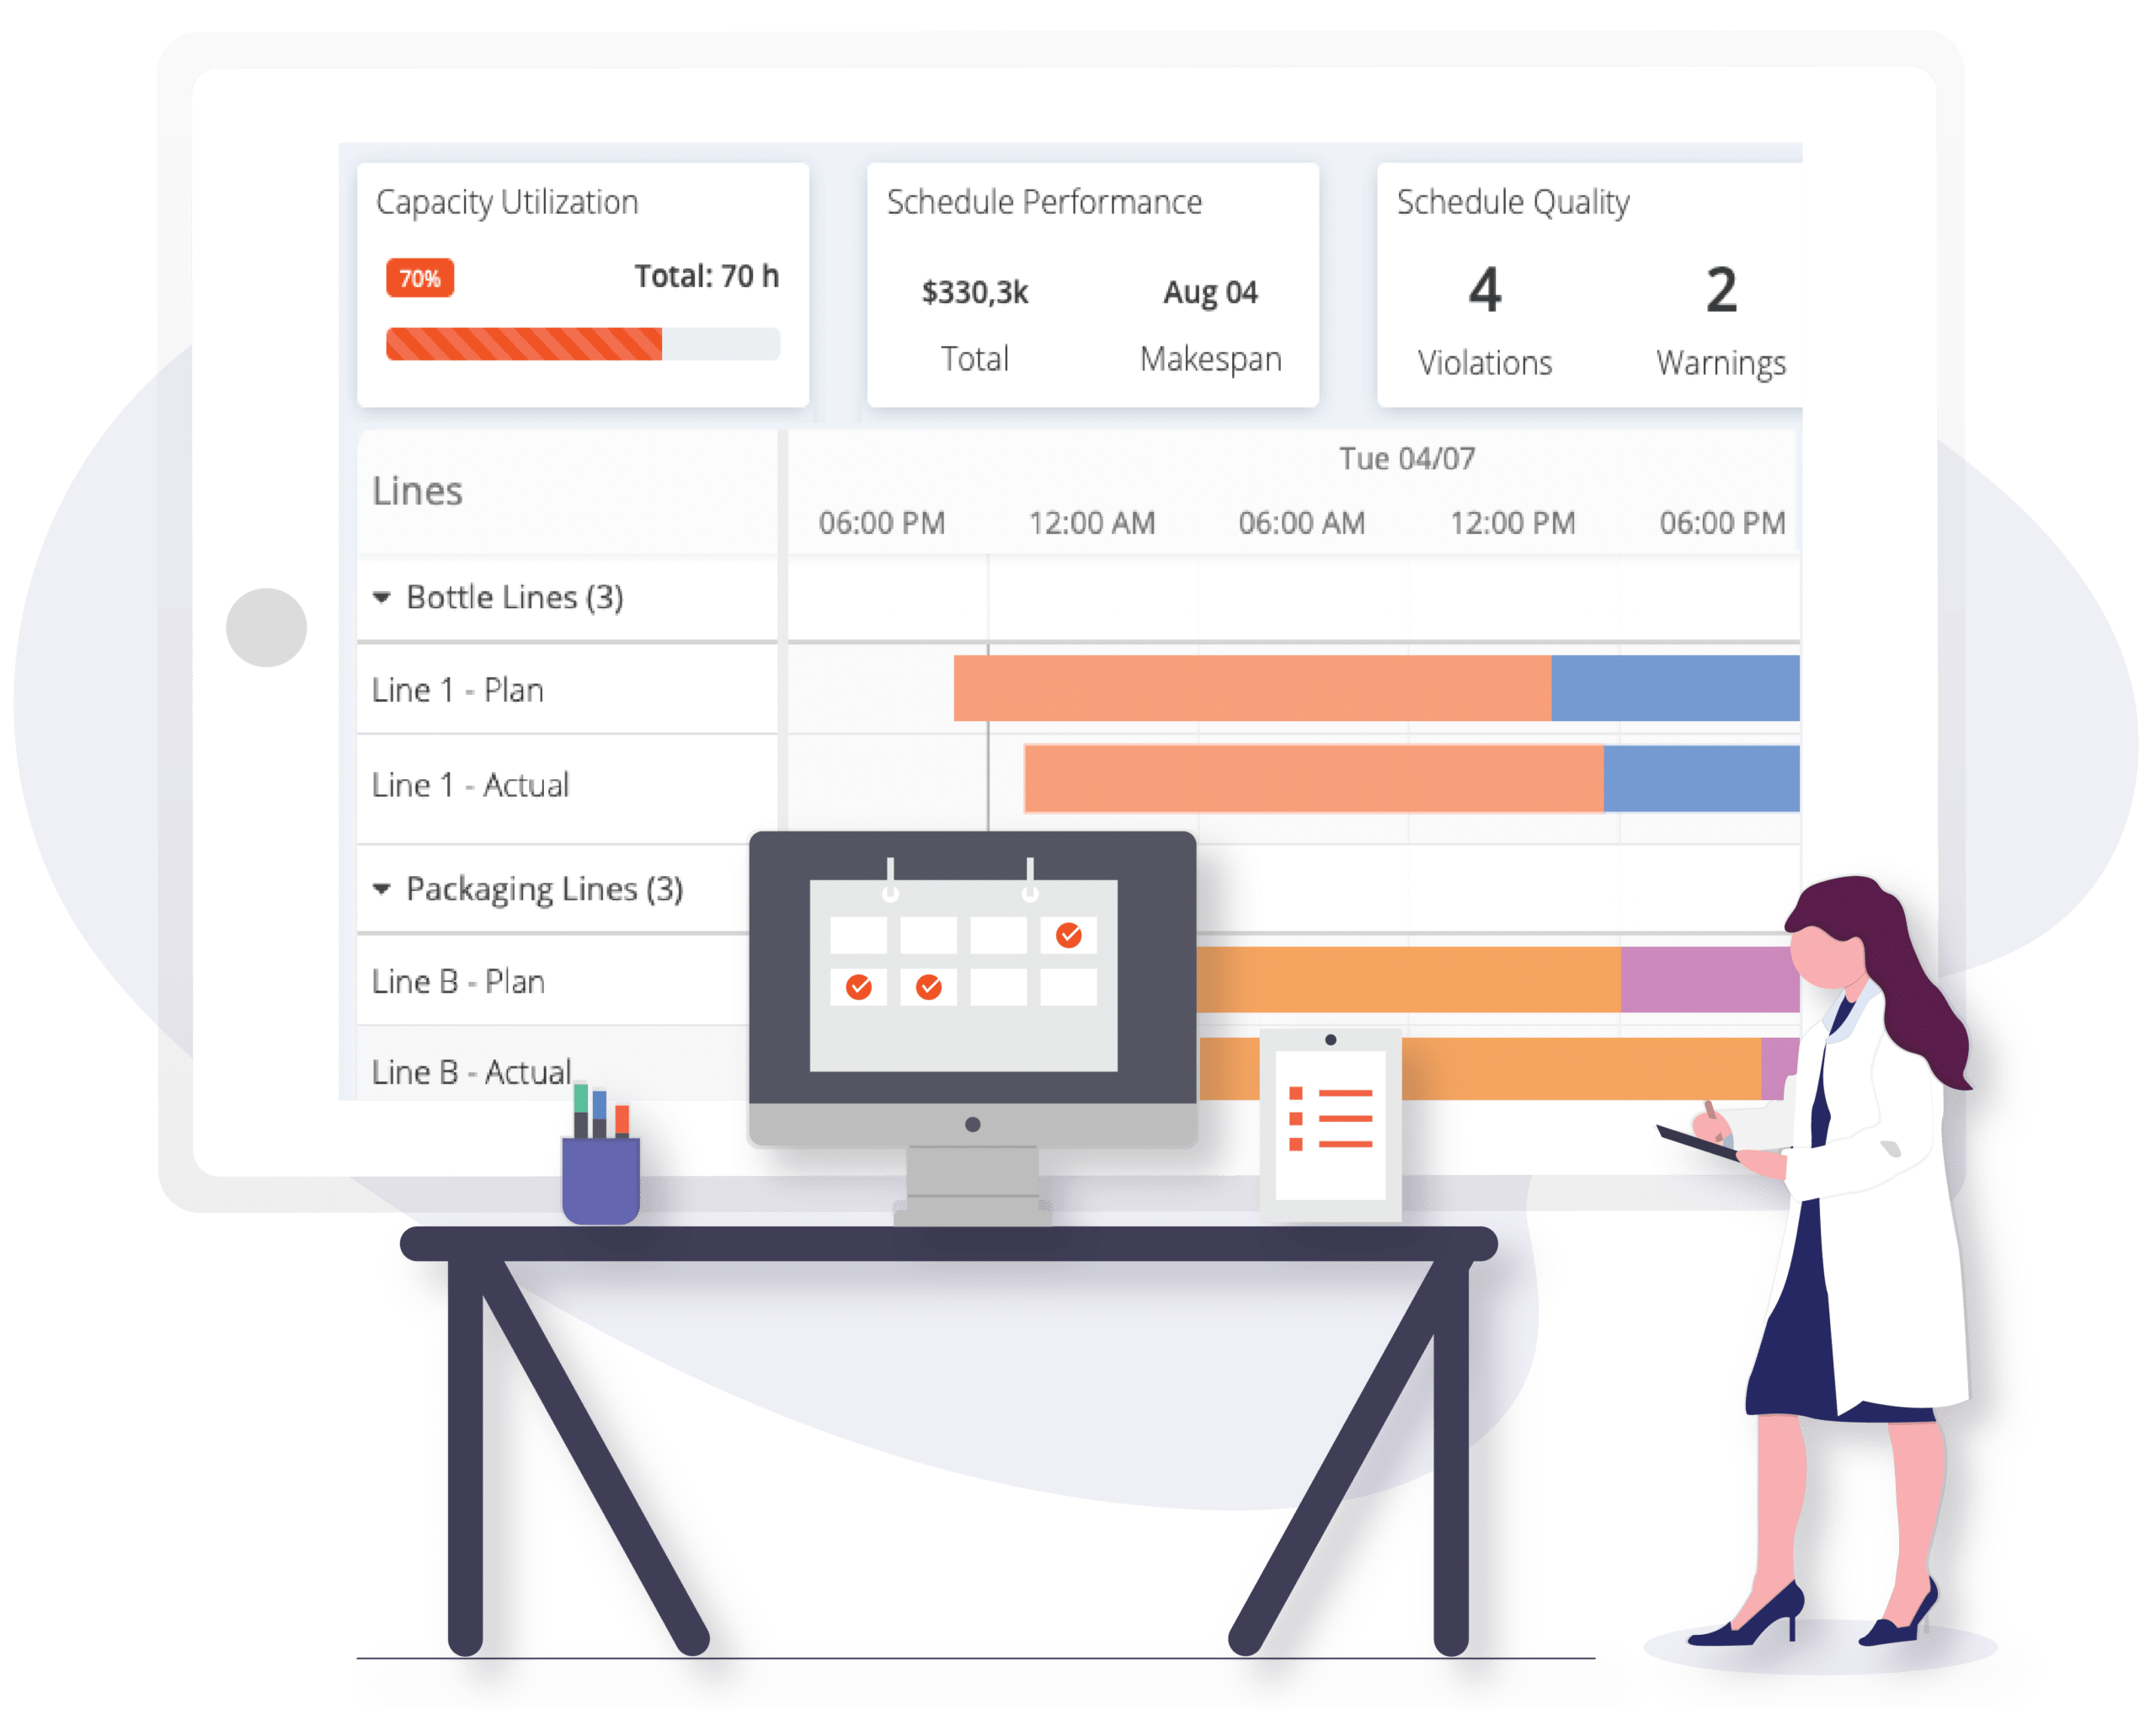This screenshot has height=1709, width=2156.
Task: Click the tablet's round home button
Action: 266,627
